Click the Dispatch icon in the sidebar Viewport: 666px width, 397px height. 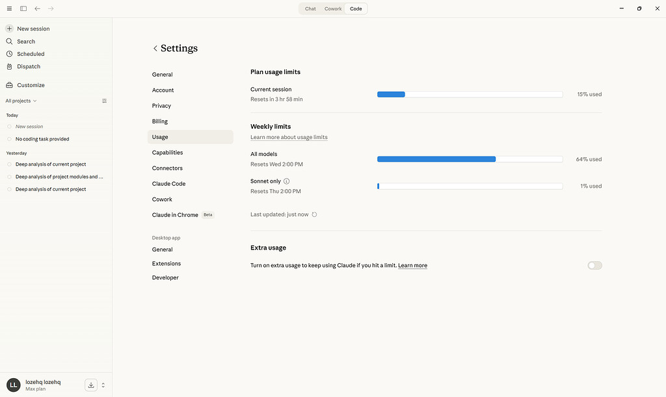(x=9, y=66)
